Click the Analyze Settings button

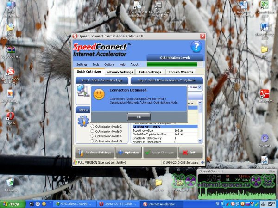tap(95, 152)
